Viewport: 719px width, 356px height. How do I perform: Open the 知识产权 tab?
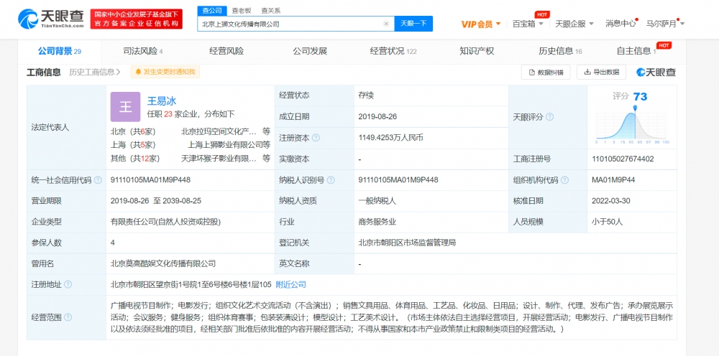tap(477, 51)
